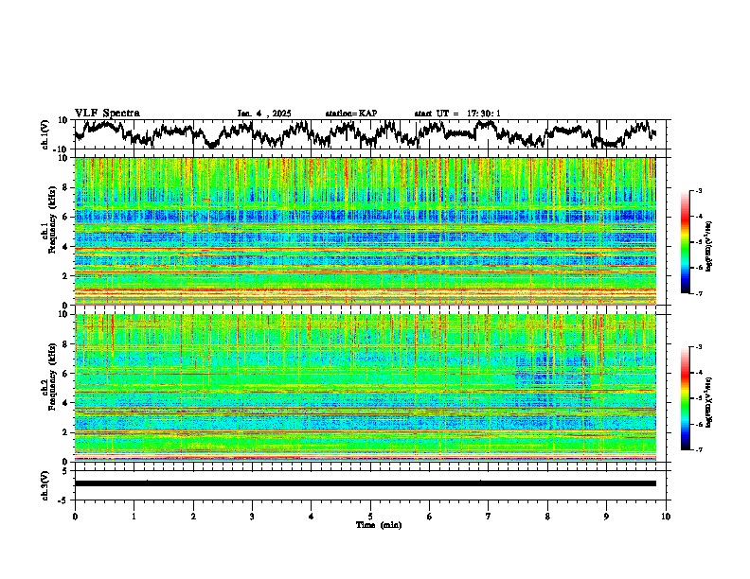Click the ch.1 waveform plot trace
Screen dimensions: 750x579
click(x=365, y=133)
